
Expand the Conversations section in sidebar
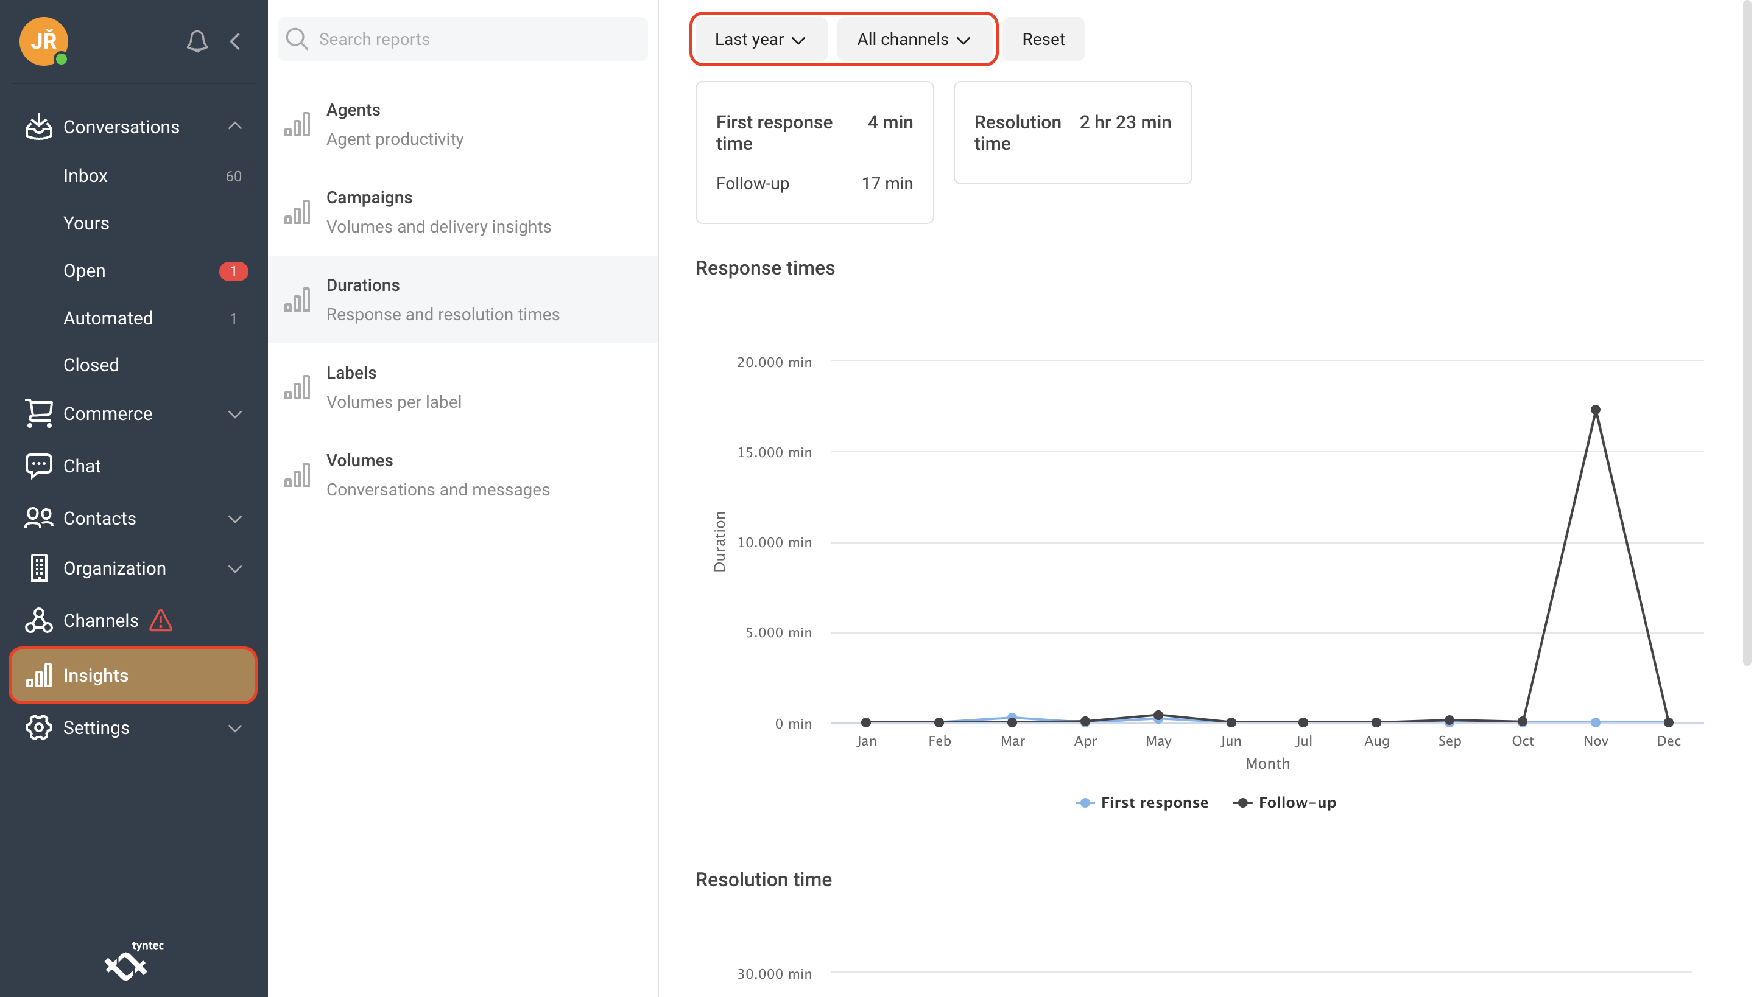235,127
